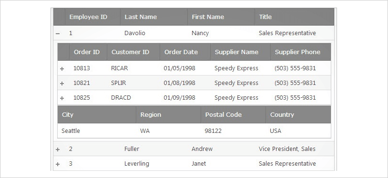Expand order 10825 details
This screenshot has width=388, height=178.
tap(62, 98)
